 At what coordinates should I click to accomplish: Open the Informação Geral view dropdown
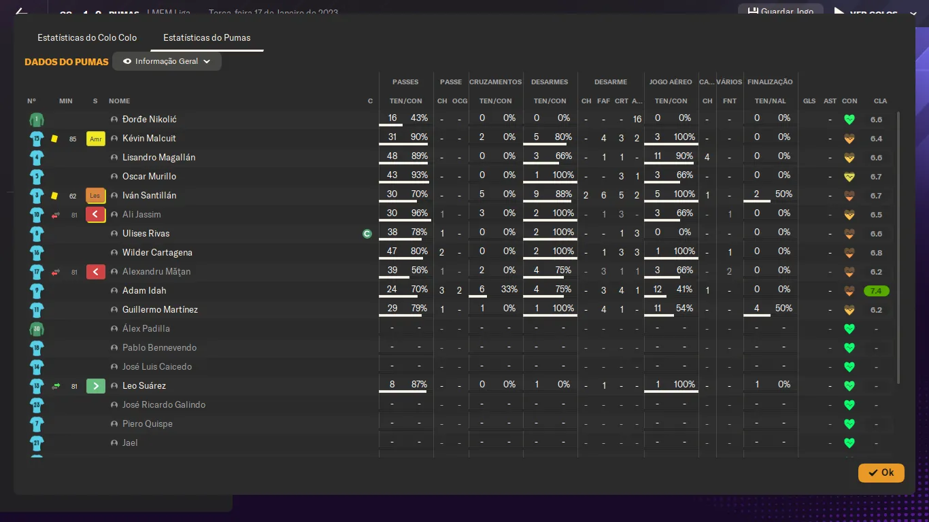tap(167, 61)
